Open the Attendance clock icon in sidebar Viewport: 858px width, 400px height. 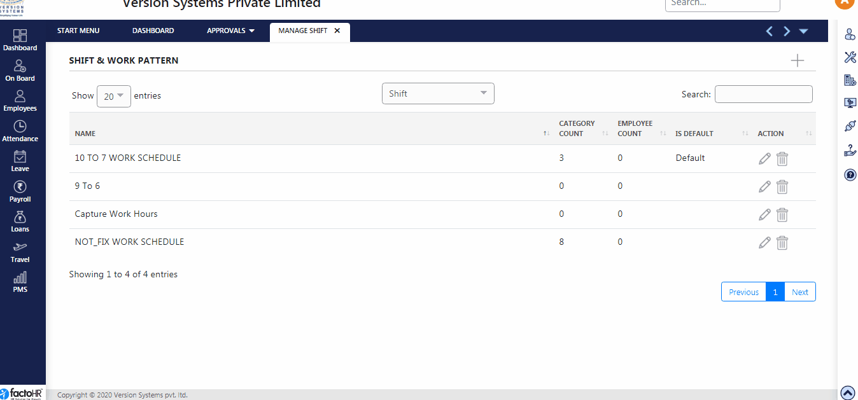click(x=20, y=126)
